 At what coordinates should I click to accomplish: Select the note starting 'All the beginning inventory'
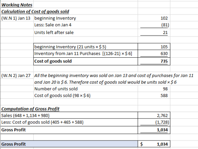pos(114,76)
